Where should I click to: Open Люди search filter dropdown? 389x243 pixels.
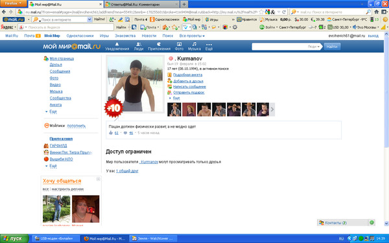314,47
